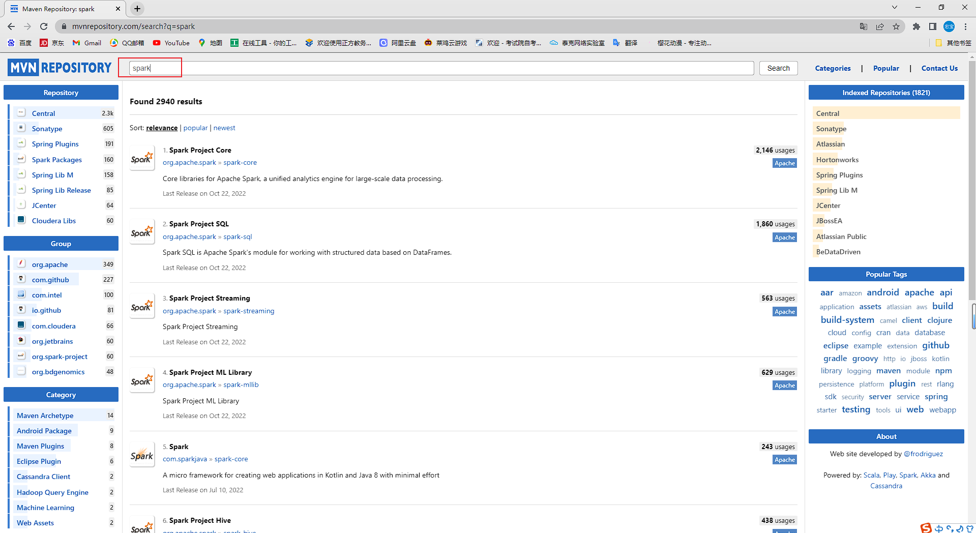976x533 pixels.
Task: Click the testing popular tag
Action: click(855, 409)
